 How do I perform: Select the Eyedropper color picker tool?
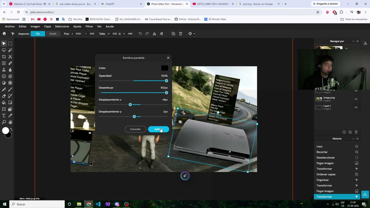click(10, 116)
